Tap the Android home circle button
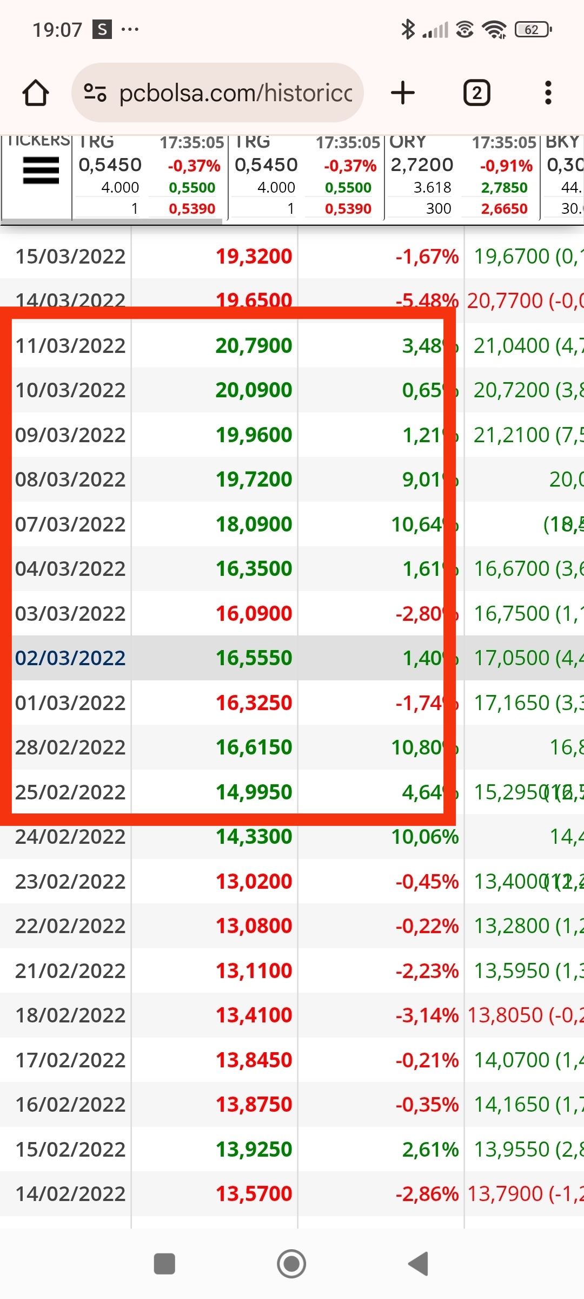 coord(291,1264)
